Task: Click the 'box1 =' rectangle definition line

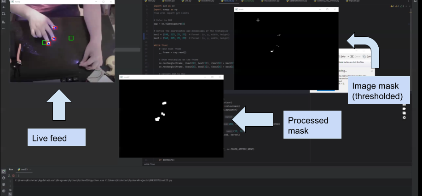Action: point(191,34)
